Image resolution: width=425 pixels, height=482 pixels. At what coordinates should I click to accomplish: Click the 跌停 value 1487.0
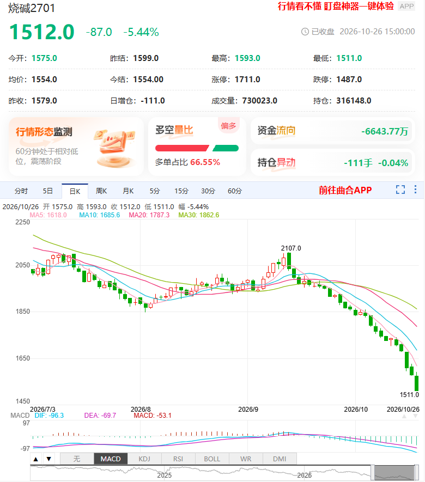[349, 80]
